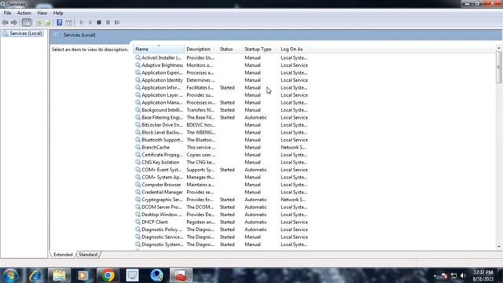This screenshot has height=283, width=503.
Task: Click the scroll up arrow of the list
Action: pyautogui.click(x=498, y=48)
